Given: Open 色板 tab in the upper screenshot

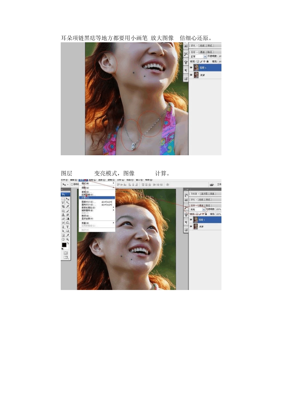Looking at the screenshot, I should pos(202,46).
